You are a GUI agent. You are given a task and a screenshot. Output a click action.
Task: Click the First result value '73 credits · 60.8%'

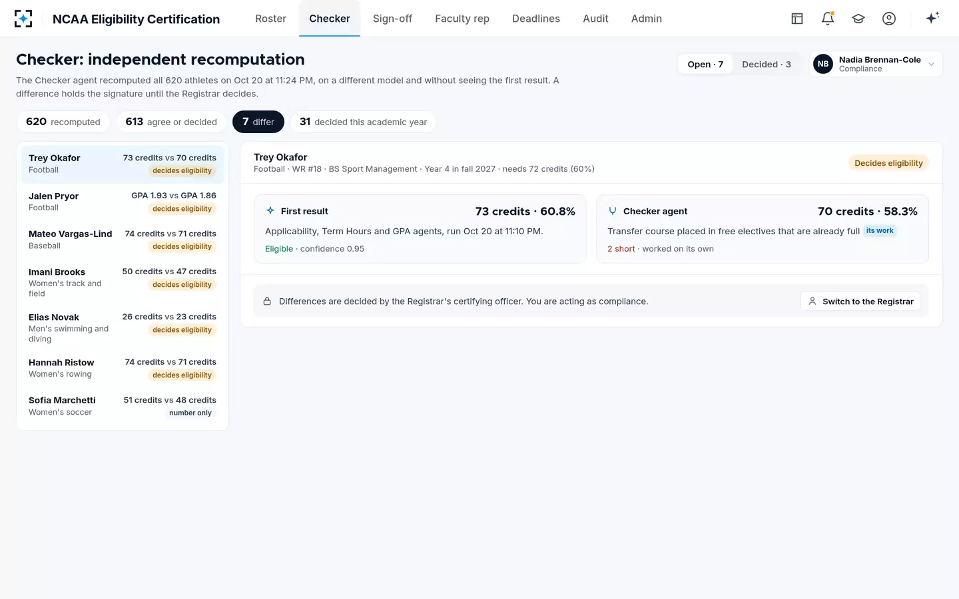coord(525,212)
